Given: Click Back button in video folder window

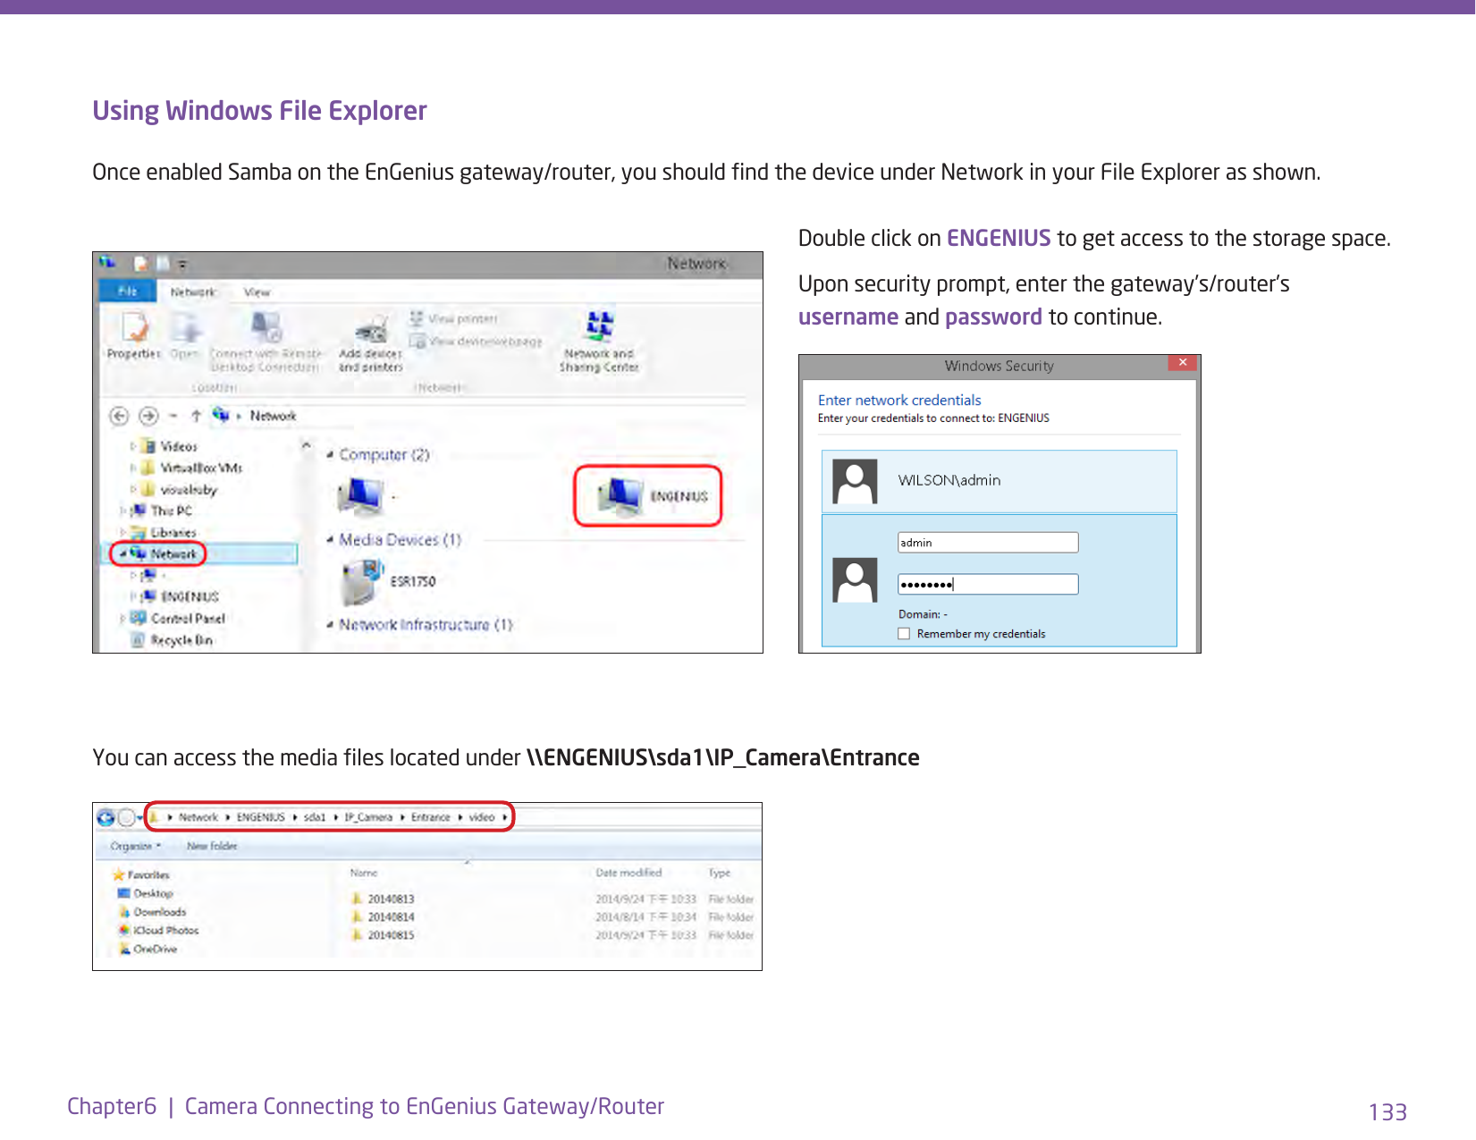Looking at the screenshot, I should point(106,817).
